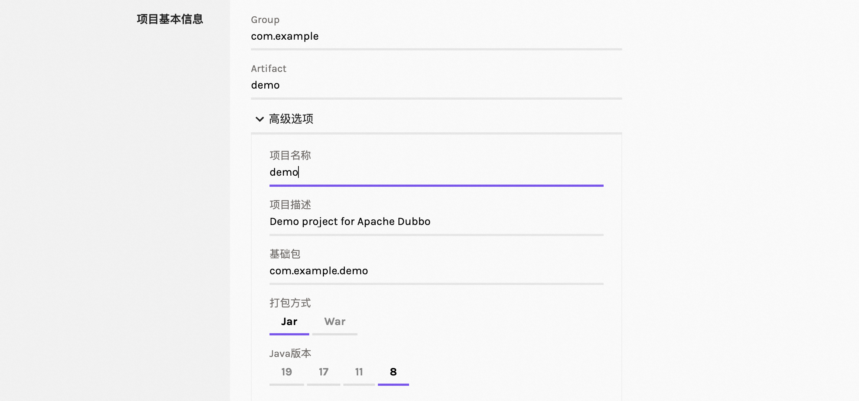Image resolution: width=859 pixels, height=401 pixels.
Task: Choose Java version 19
Action: point(286,372)
